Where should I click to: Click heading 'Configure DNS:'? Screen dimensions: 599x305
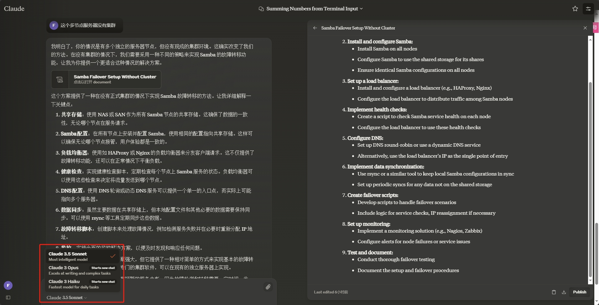click(x=365, y=138)
